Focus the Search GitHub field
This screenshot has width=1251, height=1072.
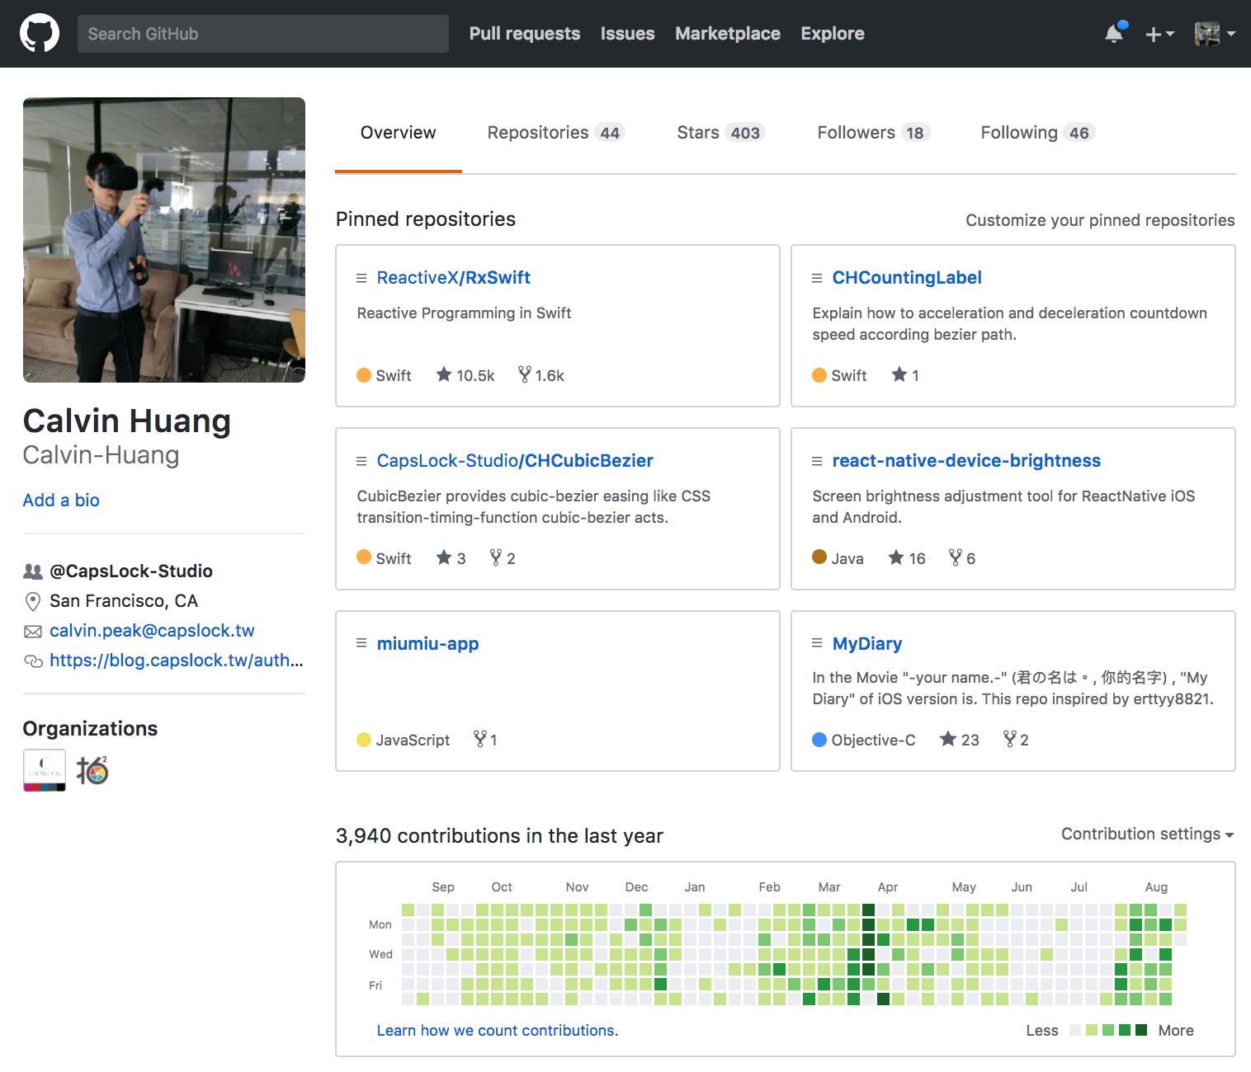263,34
